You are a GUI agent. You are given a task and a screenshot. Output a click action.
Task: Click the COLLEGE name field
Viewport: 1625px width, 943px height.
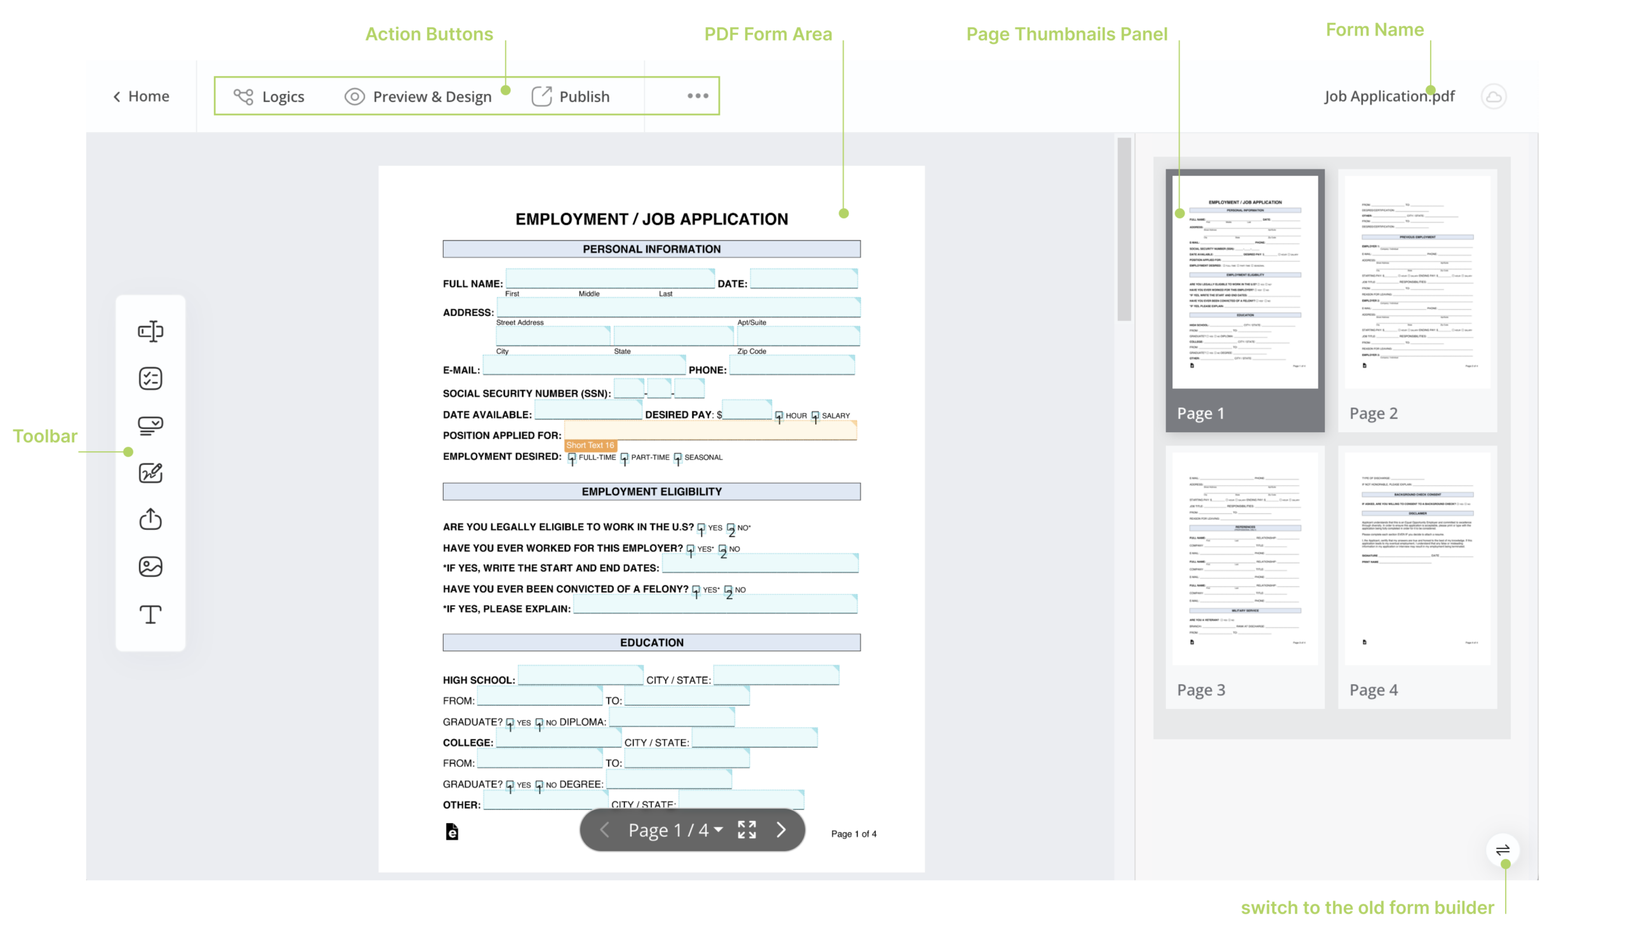559,737
